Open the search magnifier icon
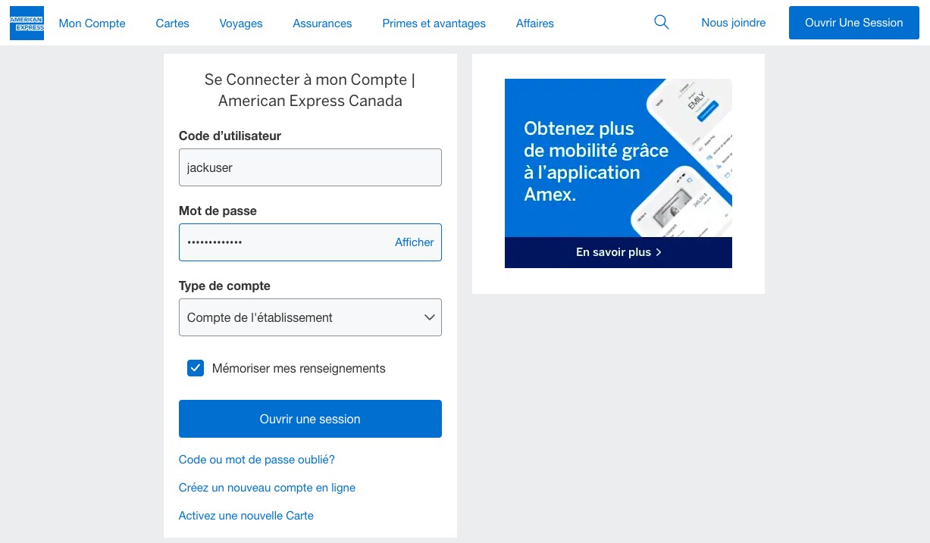Viewport: 930px width, 543px height. tap(662, 23)
